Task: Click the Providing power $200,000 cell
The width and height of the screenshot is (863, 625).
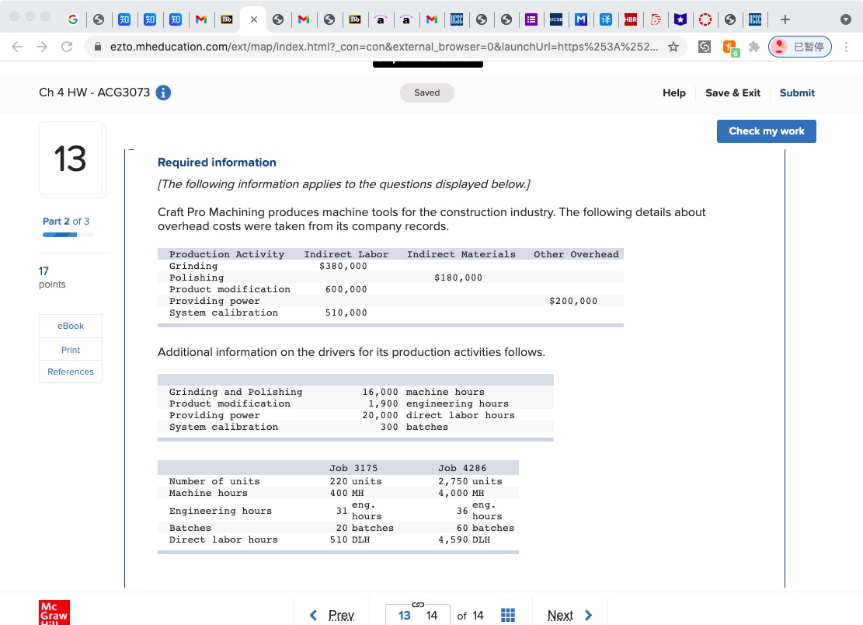Action: coord(573,301)
